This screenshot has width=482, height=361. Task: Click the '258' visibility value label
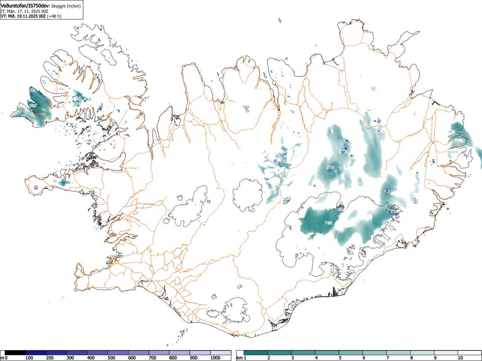330,167
